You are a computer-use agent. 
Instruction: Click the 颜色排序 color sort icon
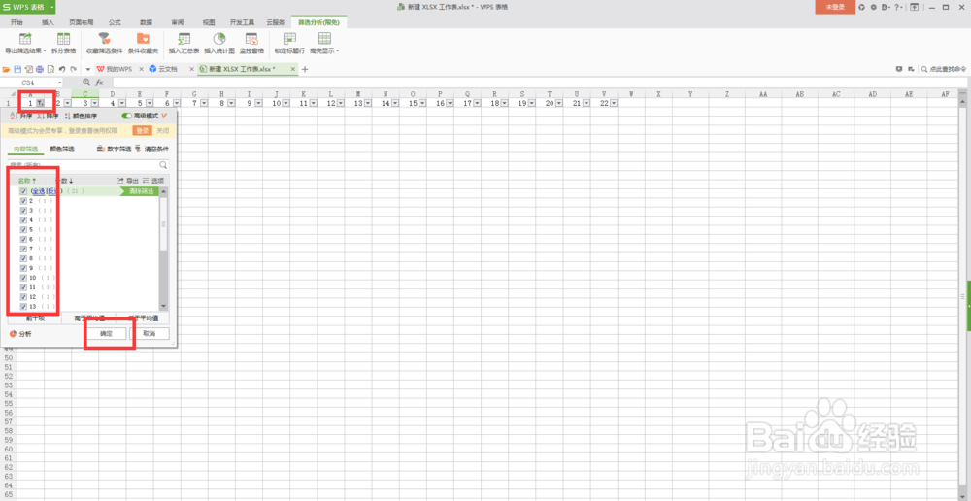(x=68, y=116)
